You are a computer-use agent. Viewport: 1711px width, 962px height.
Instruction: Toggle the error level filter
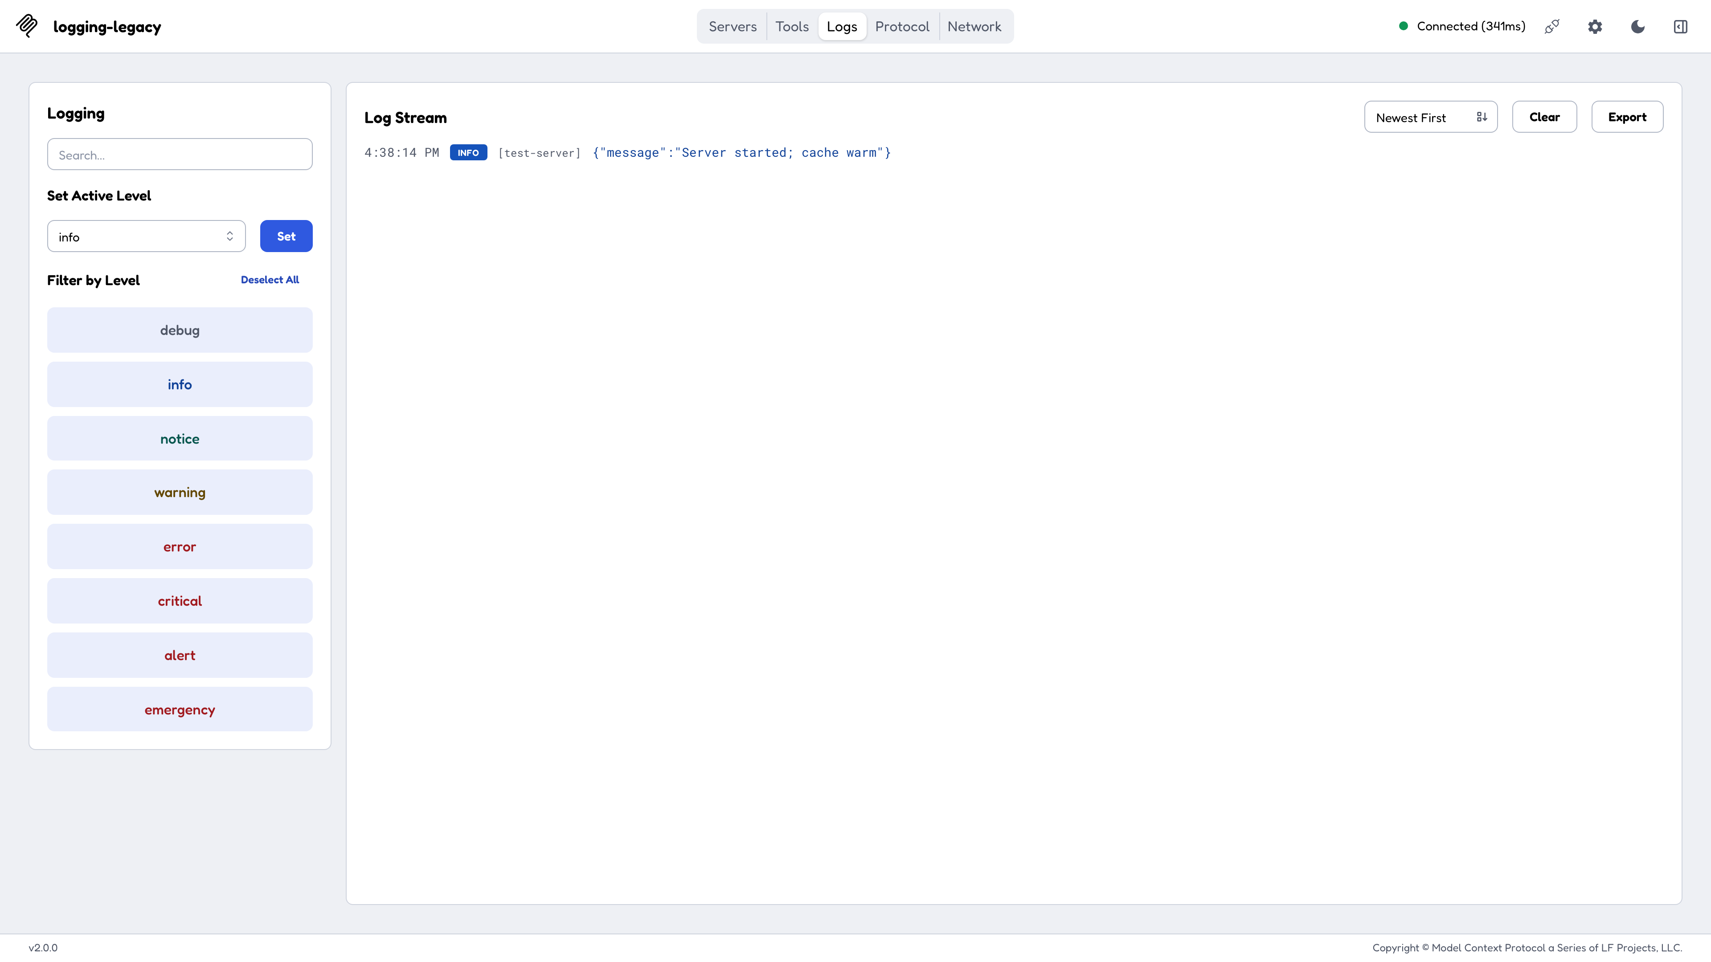[180, 547]
